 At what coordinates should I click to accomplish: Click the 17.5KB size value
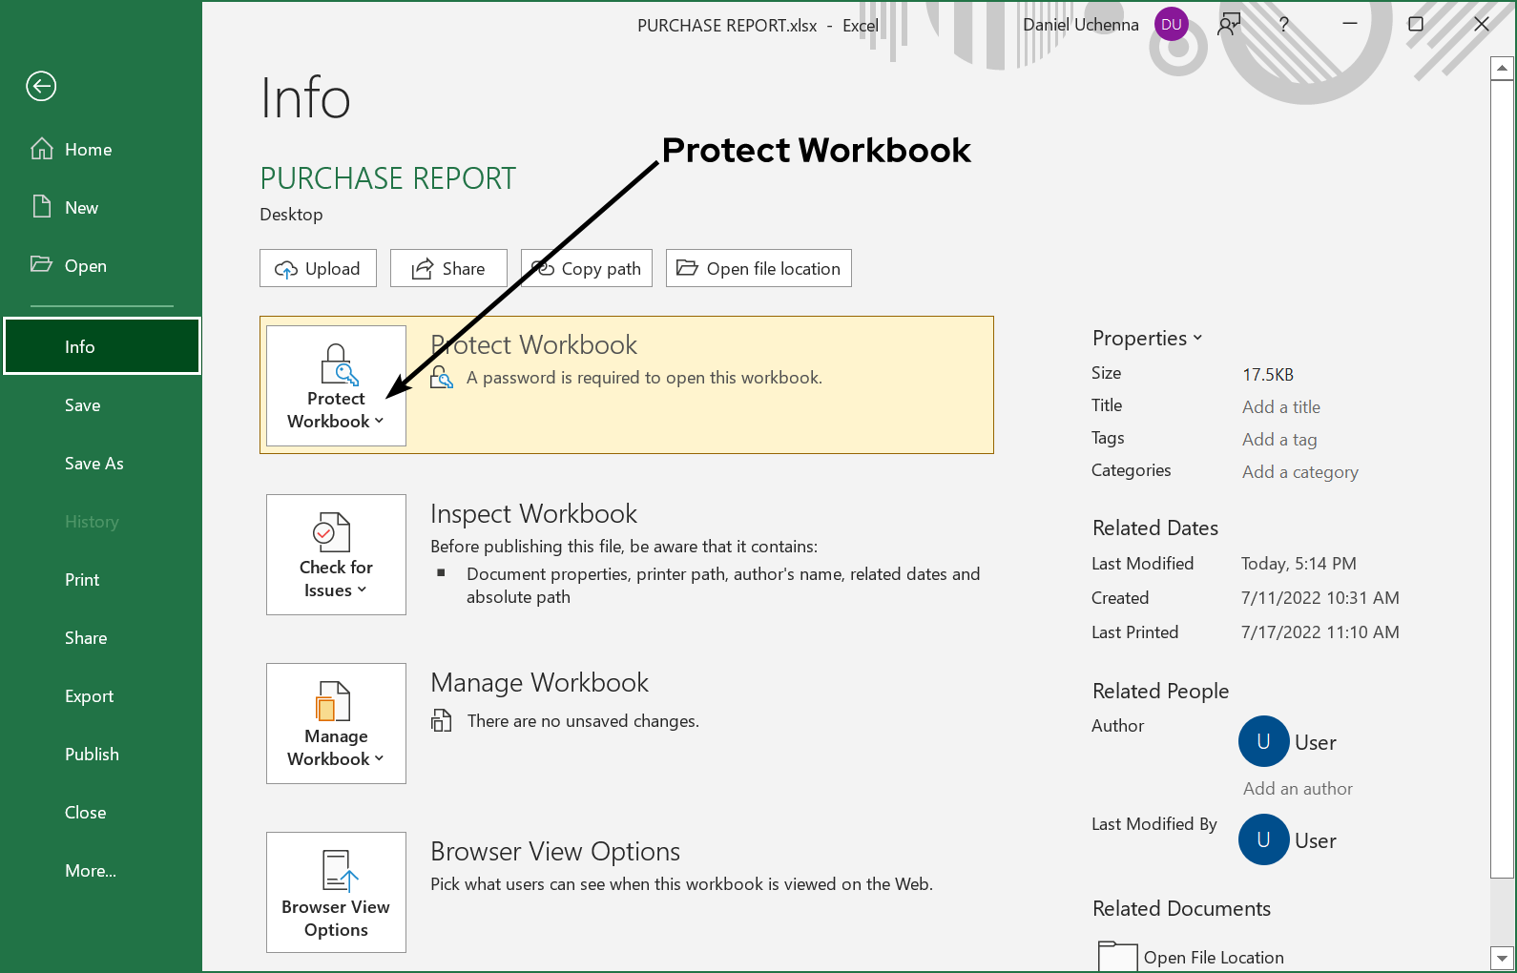point(1268,375)
